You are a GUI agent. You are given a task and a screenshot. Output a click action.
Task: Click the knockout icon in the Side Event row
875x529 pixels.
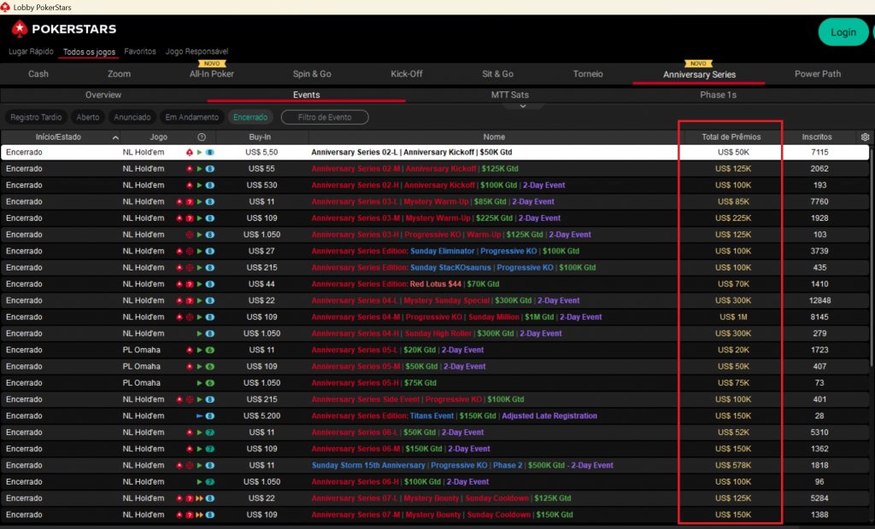coord(189,399)
